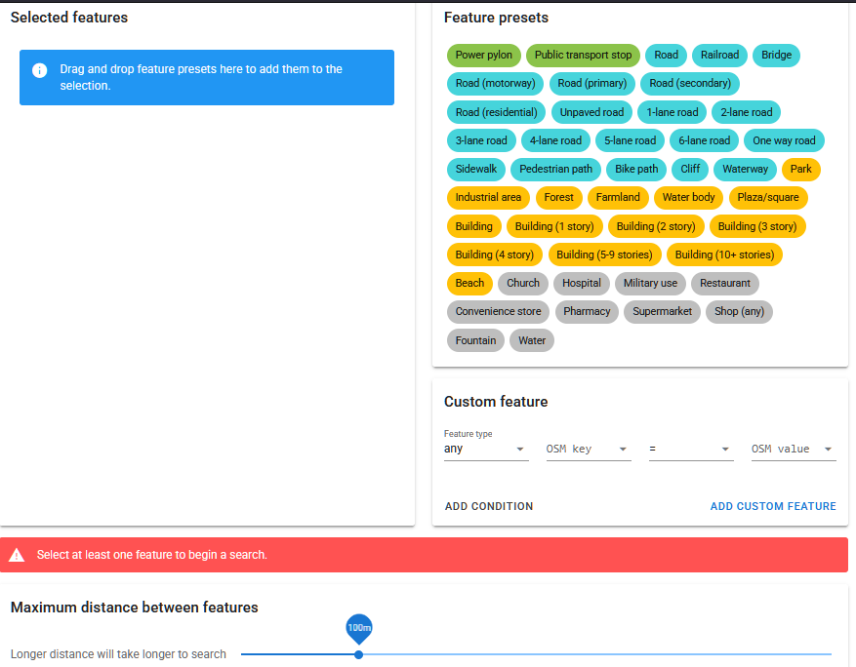Select the Public transport stop preset
The image size is (856, 667).
coord(583,56)
